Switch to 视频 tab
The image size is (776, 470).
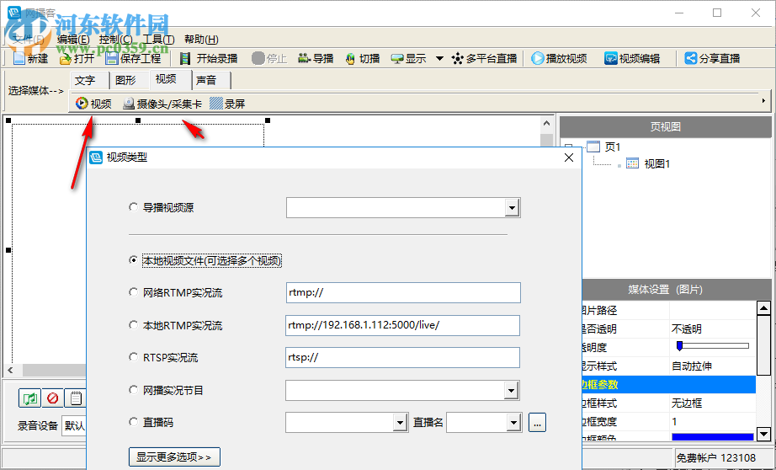[171, 79]
